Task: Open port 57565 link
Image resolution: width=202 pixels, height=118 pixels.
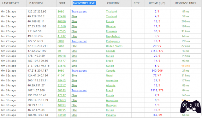Action: [x=62, y=31]
